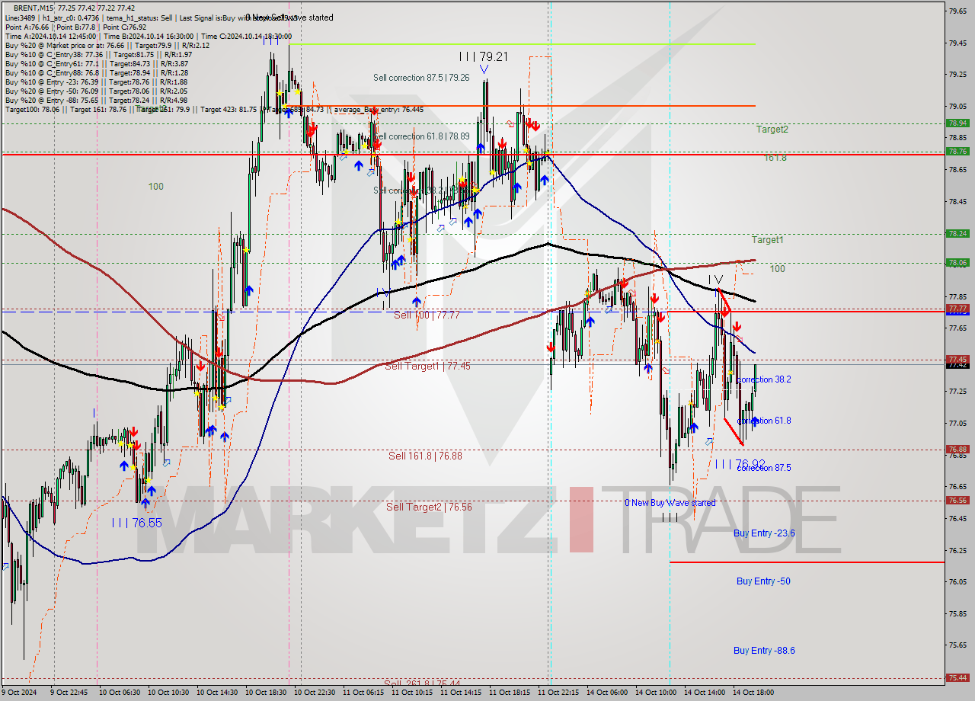Select the green 161.8 level label
The width and height of the screenshot is (975, 701).
775,157
